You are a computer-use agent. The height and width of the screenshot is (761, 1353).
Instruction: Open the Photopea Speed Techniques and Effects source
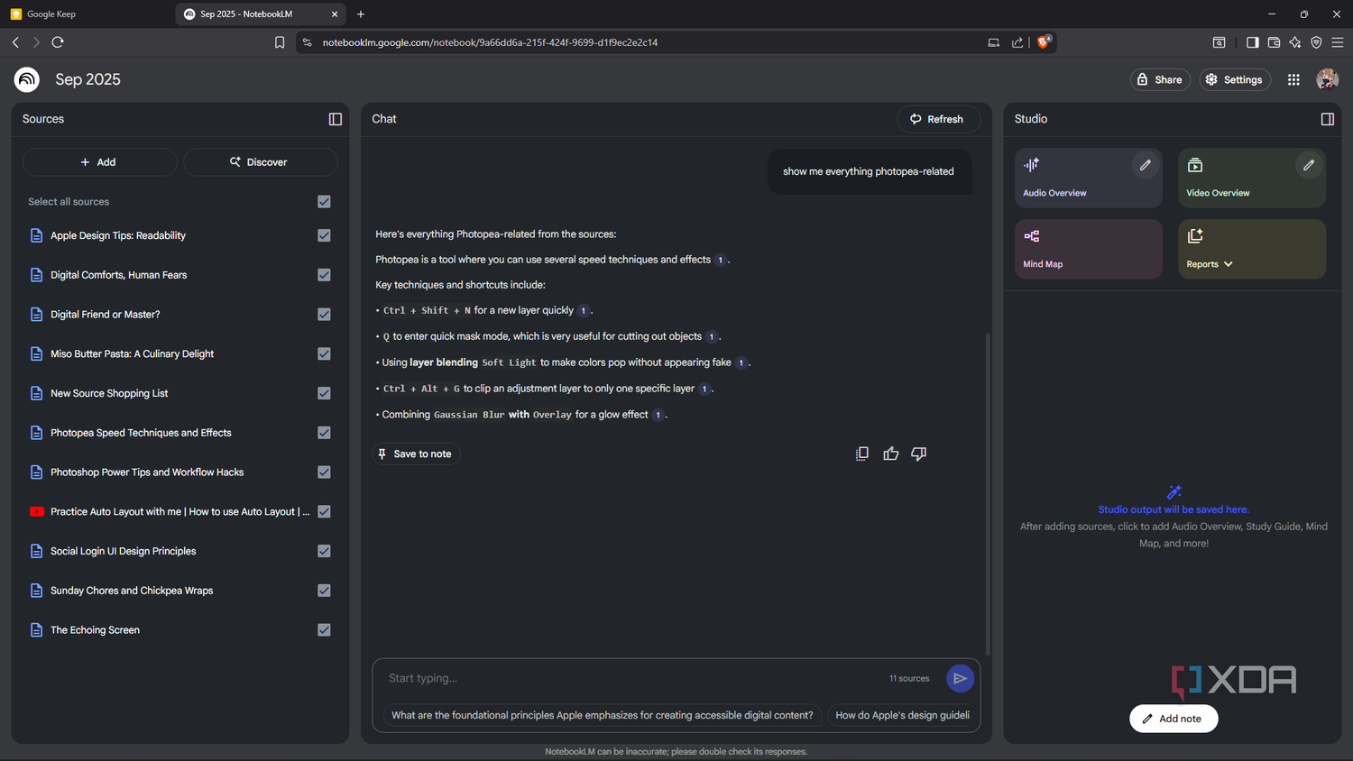(x=141, y=433)
